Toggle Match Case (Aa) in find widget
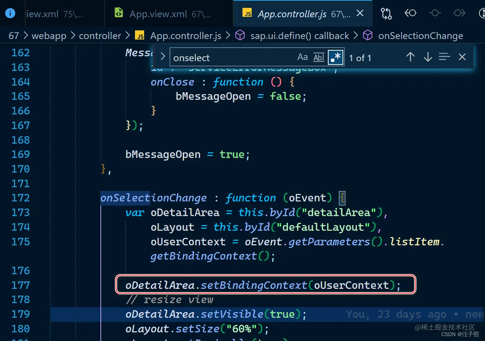Screen dimensions: 485x341 click(x=302, y=57)
